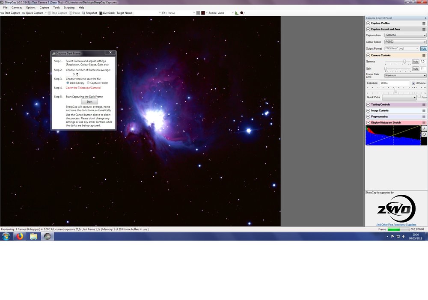Select the Capture Folder radio button

pos(88,83)
